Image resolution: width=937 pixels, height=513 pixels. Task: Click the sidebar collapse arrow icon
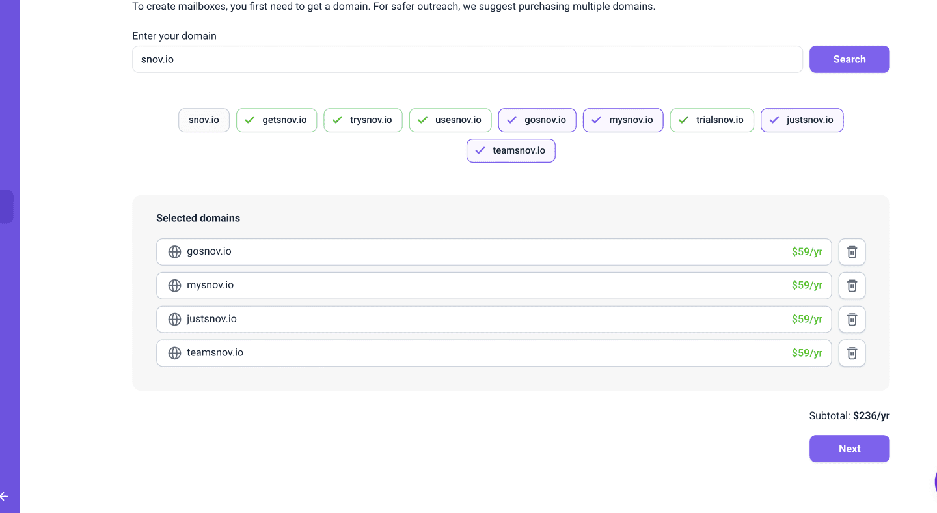(5, 497)
